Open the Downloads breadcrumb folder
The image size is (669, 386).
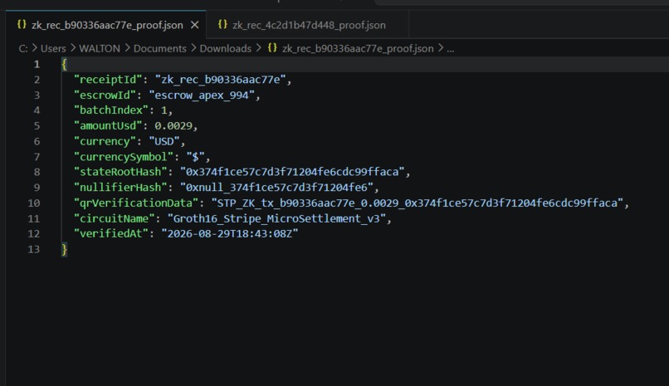click(x=225, y=49)
